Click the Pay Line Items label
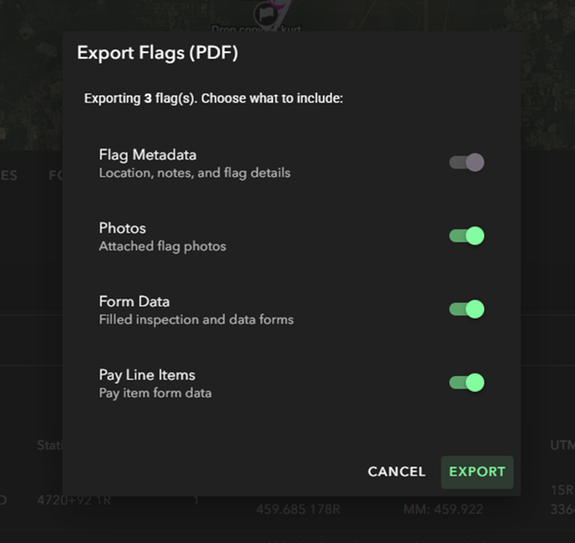Image resolution: width=575 pixels, height=543 pixels. [147, 375]
